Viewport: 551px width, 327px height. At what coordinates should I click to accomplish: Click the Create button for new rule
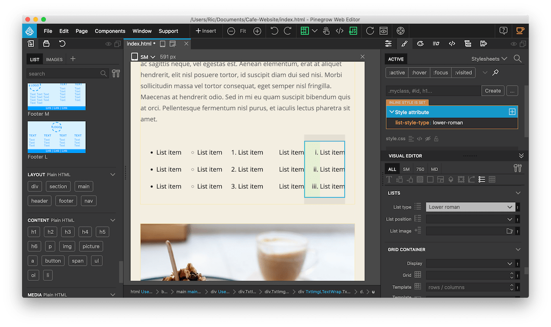(493, 91)
